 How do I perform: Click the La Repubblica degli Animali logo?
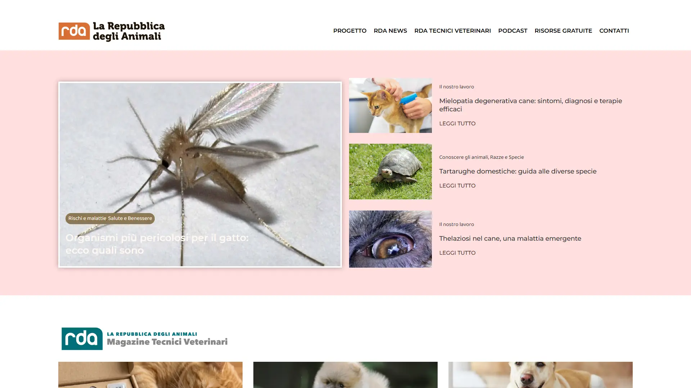pyautogui.click(x=112, y=31)
